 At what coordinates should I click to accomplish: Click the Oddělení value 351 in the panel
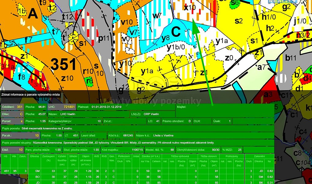point(20,107)
